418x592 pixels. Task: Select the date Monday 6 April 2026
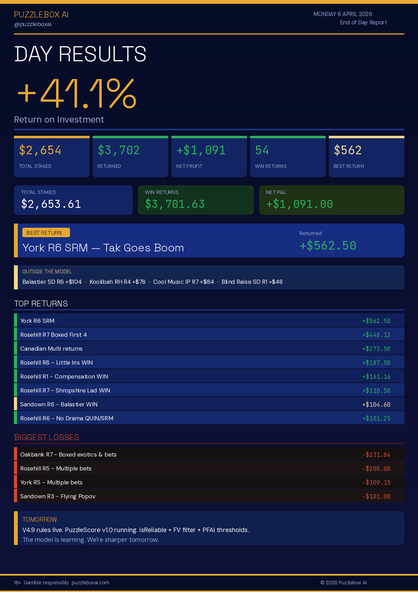click(343, 14)
